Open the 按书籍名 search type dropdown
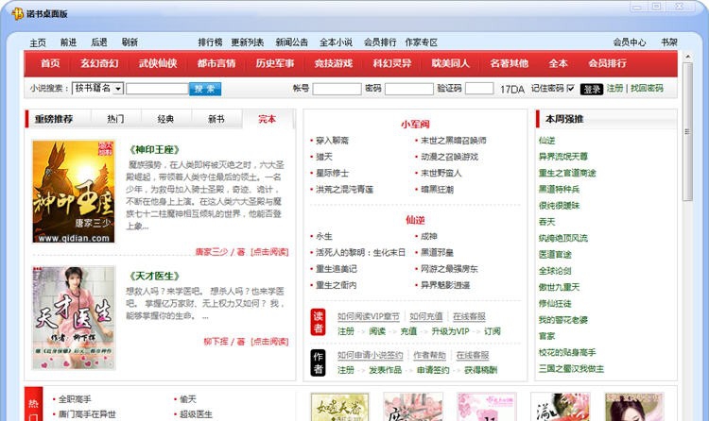The width and height of the screenshot is (709, 421). (x=97, y=88)
